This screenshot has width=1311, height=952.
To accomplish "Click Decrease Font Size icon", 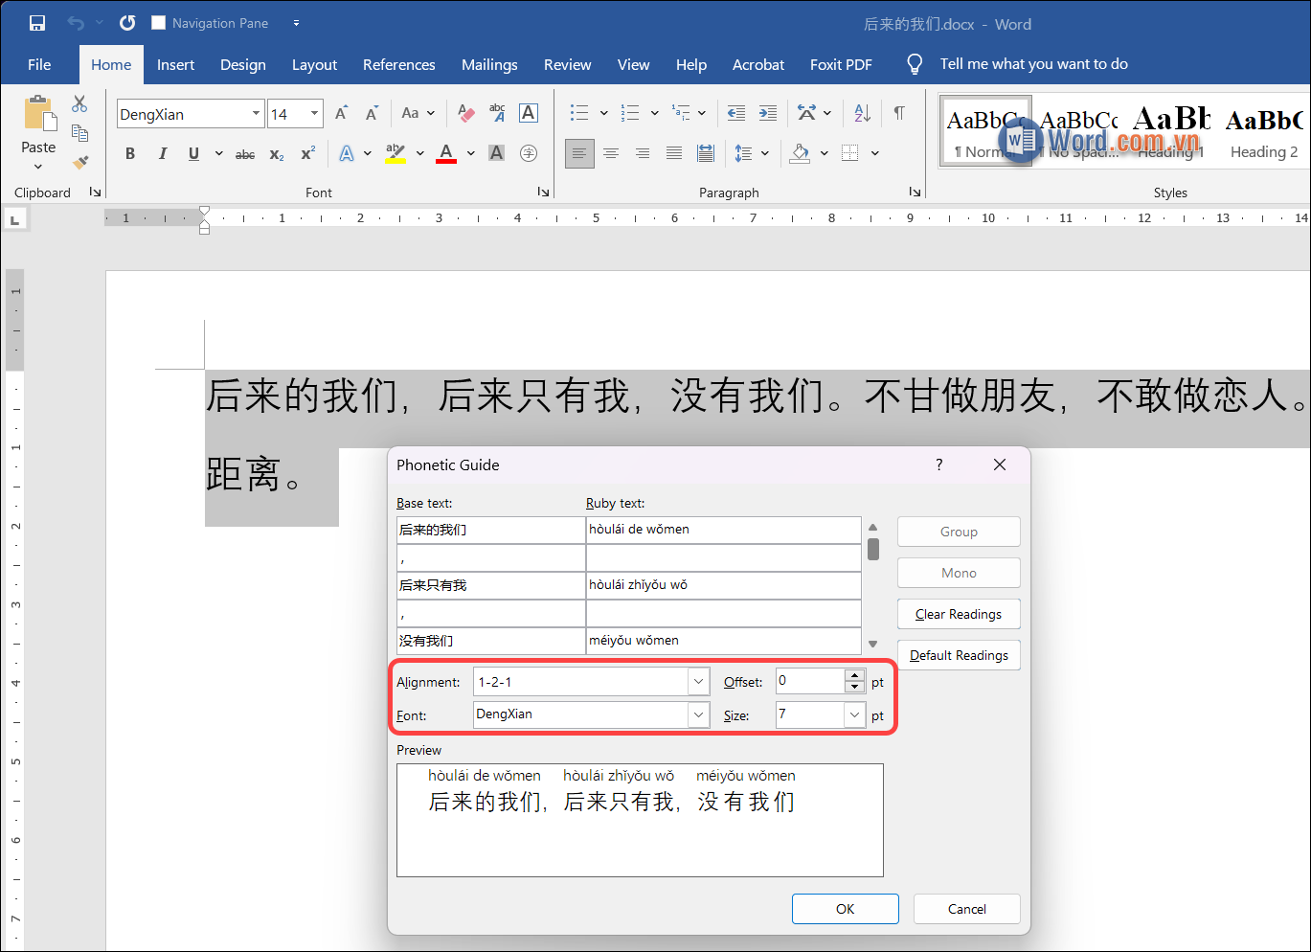I will pyautogui.click(x=372, y=114).
